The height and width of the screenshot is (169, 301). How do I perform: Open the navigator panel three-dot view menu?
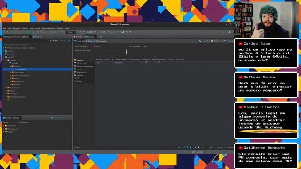pyautogui.click(x=69, y=41)
